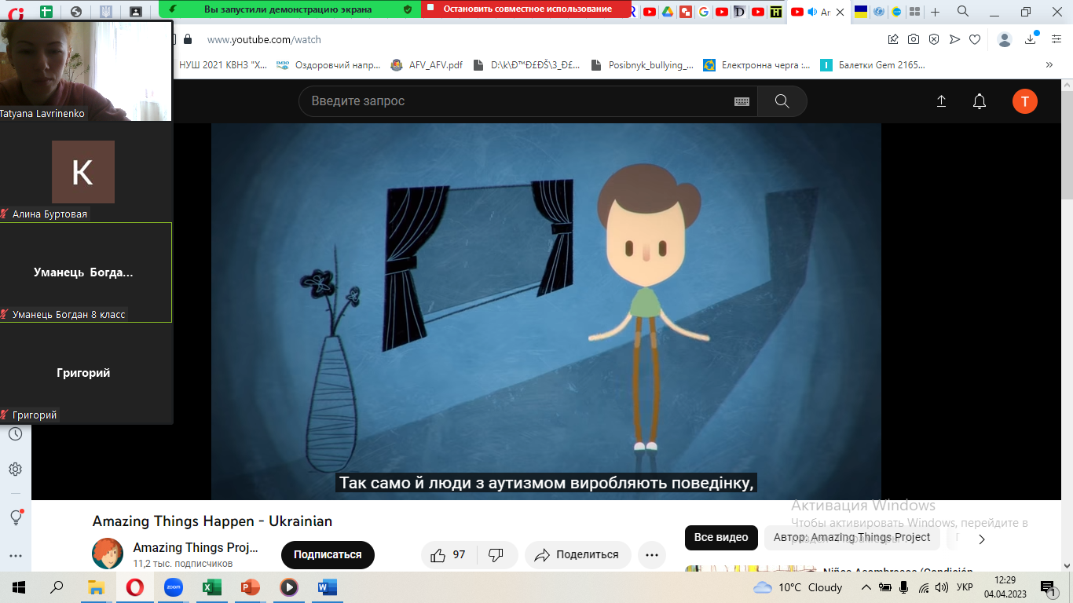Open Excel from the taskbar
This screenshot has width=1073, height=603.
(x=211, y=587)
